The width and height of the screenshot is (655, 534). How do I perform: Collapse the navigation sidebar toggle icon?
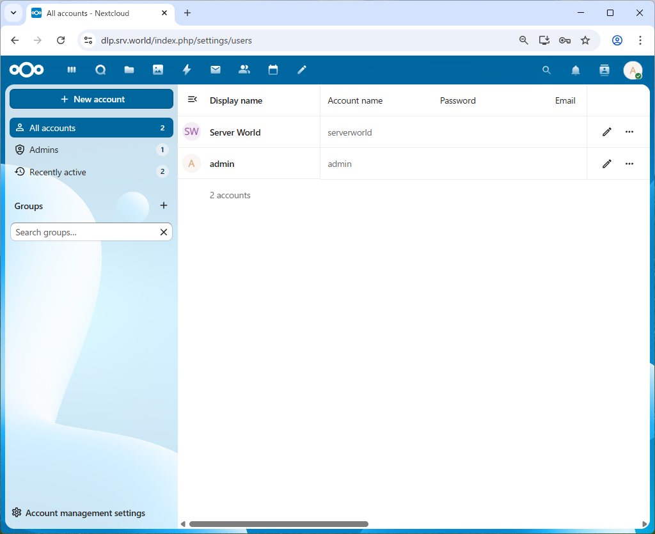point(192,99)
